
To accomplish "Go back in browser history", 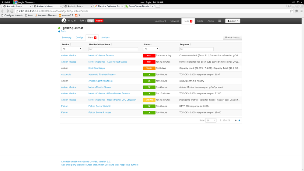I will point(3,11).
